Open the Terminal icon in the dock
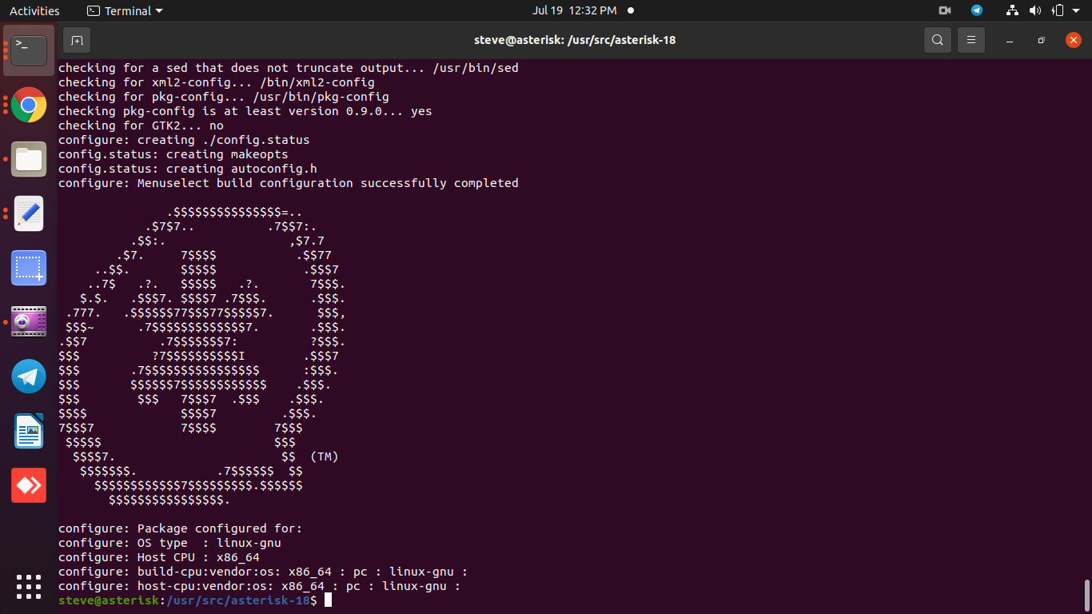Screen dimensions: 1092x614 click(29, 50)
